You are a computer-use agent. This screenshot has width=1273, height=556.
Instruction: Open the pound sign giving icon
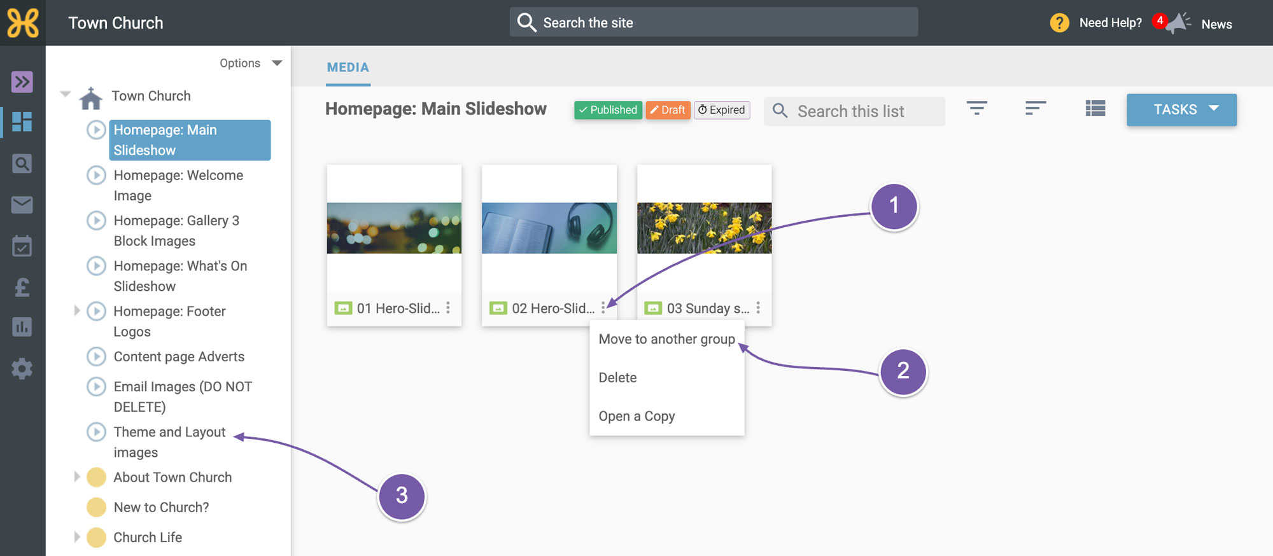click(x=22, y=287)
